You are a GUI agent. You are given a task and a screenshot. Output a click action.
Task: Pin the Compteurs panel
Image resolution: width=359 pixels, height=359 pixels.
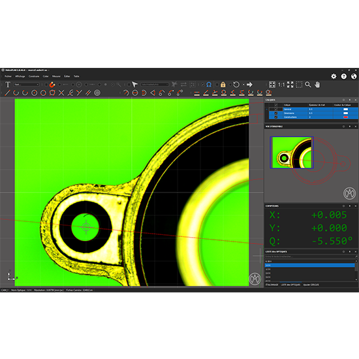tap(350, 206)
